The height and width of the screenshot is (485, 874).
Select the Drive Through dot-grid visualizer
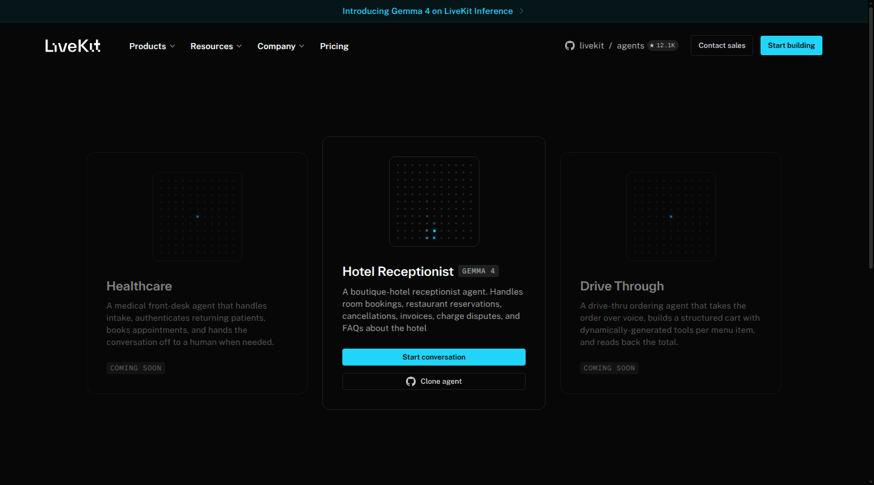671,216
